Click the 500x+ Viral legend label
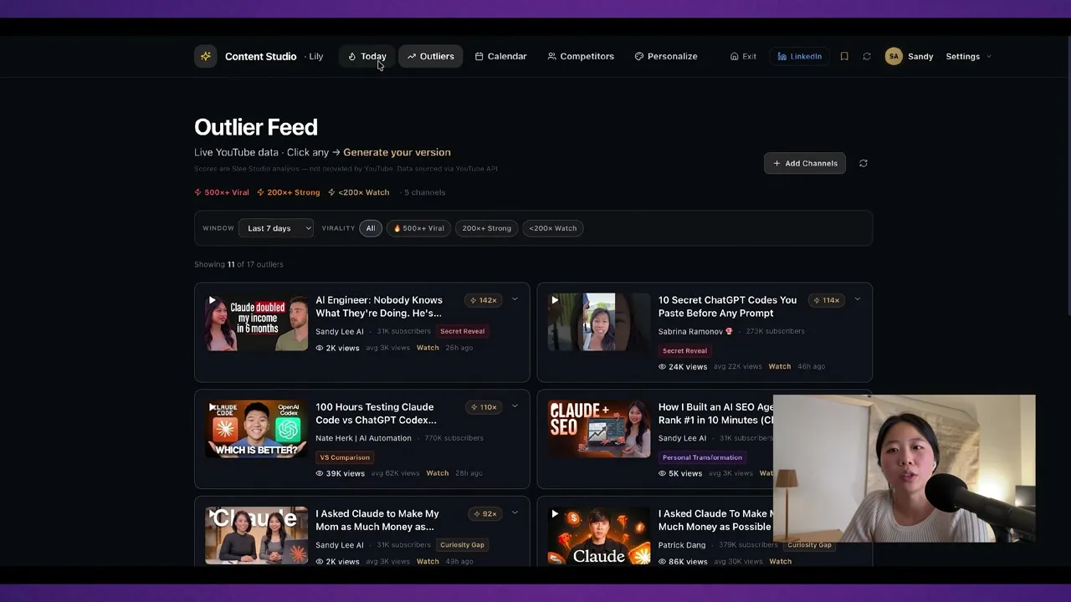Viewport: 1071px width, 602px height. click(x=222, y=192)
